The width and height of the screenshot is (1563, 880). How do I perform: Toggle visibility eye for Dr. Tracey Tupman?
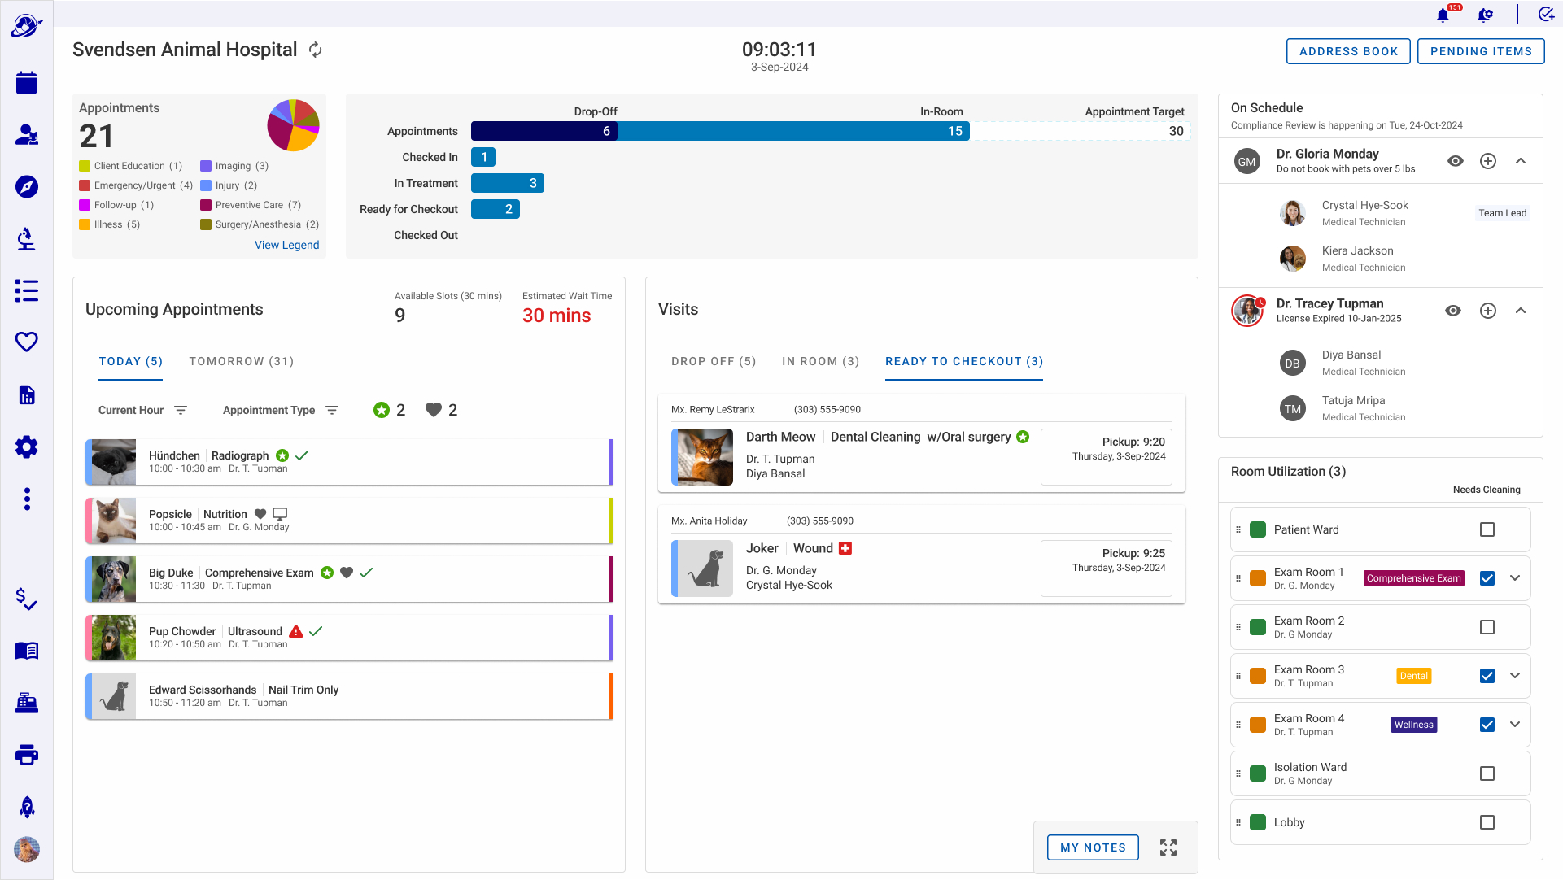pos(1452,311)
